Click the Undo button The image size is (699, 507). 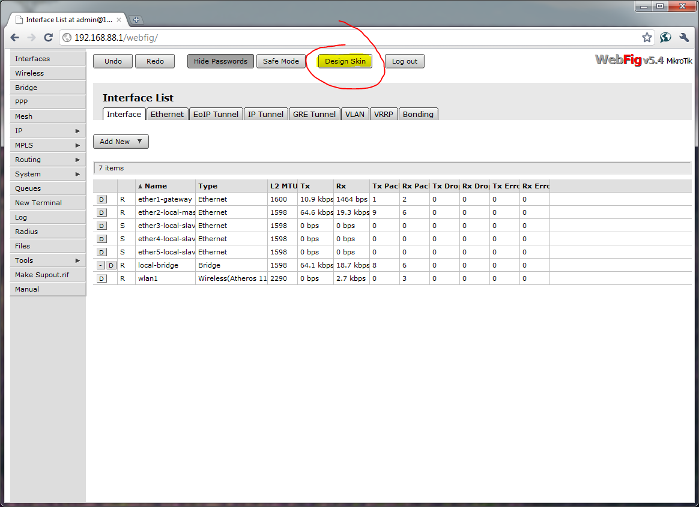click(x=113, y=61)
